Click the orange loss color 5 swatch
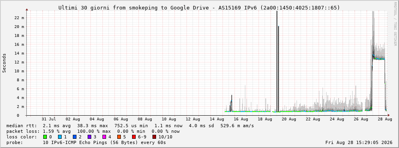 119,137
